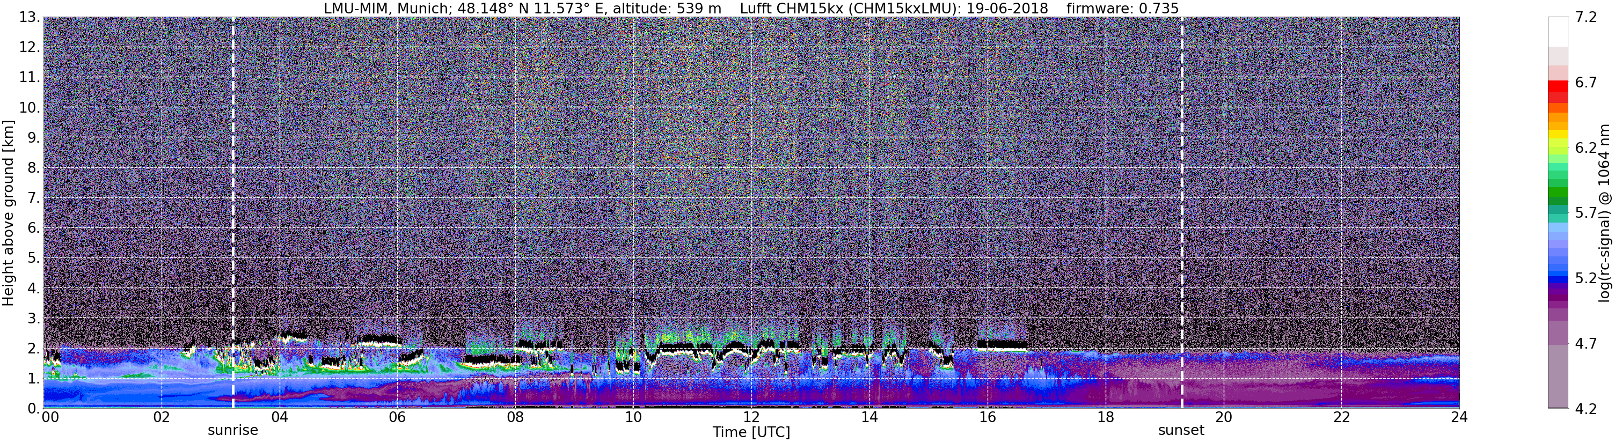Click the date '19-06-2018' in the title
The height and width of the screenshot is (443, 1615).
1007,9
